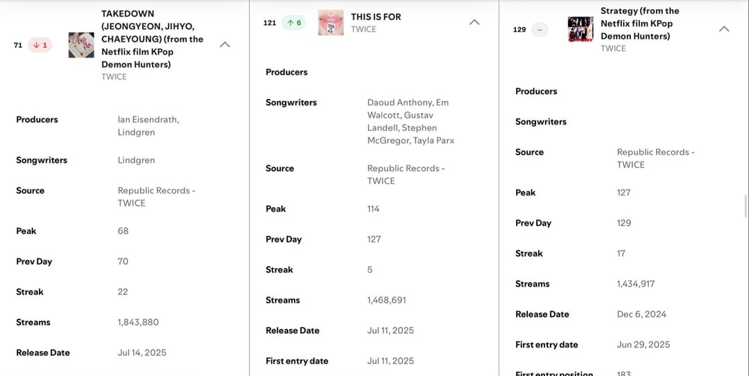Collapse the TAKEDOWN track details
The image size is (749, 376).
coord(225,45)
